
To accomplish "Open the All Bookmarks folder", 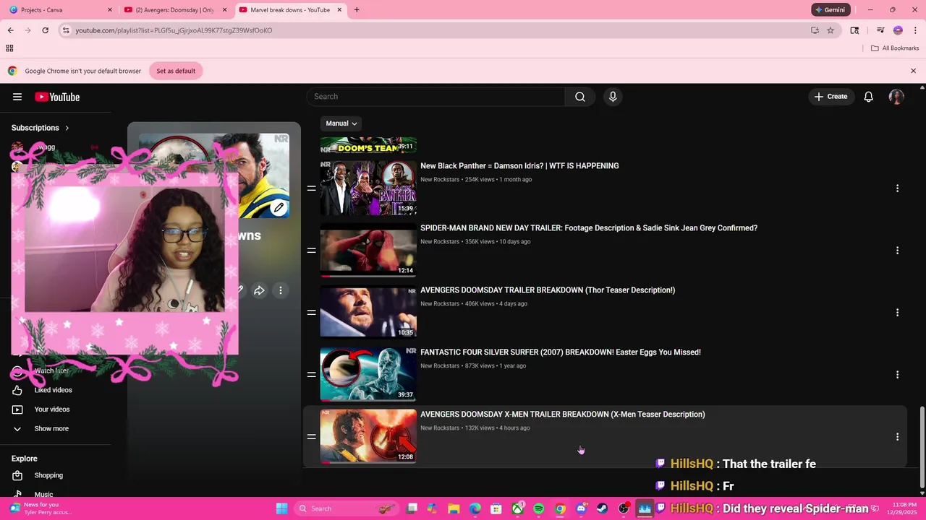I will pos(895,48).
